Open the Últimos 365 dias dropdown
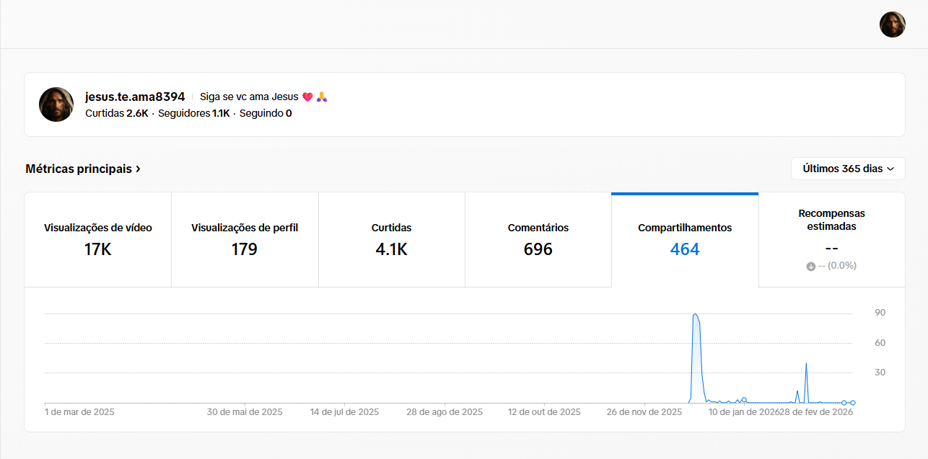Image resolution: width=928 pixels, height=459 pixels. [848, 169]
